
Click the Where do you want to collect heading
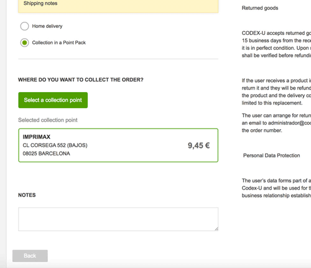(x=81, y=80)
